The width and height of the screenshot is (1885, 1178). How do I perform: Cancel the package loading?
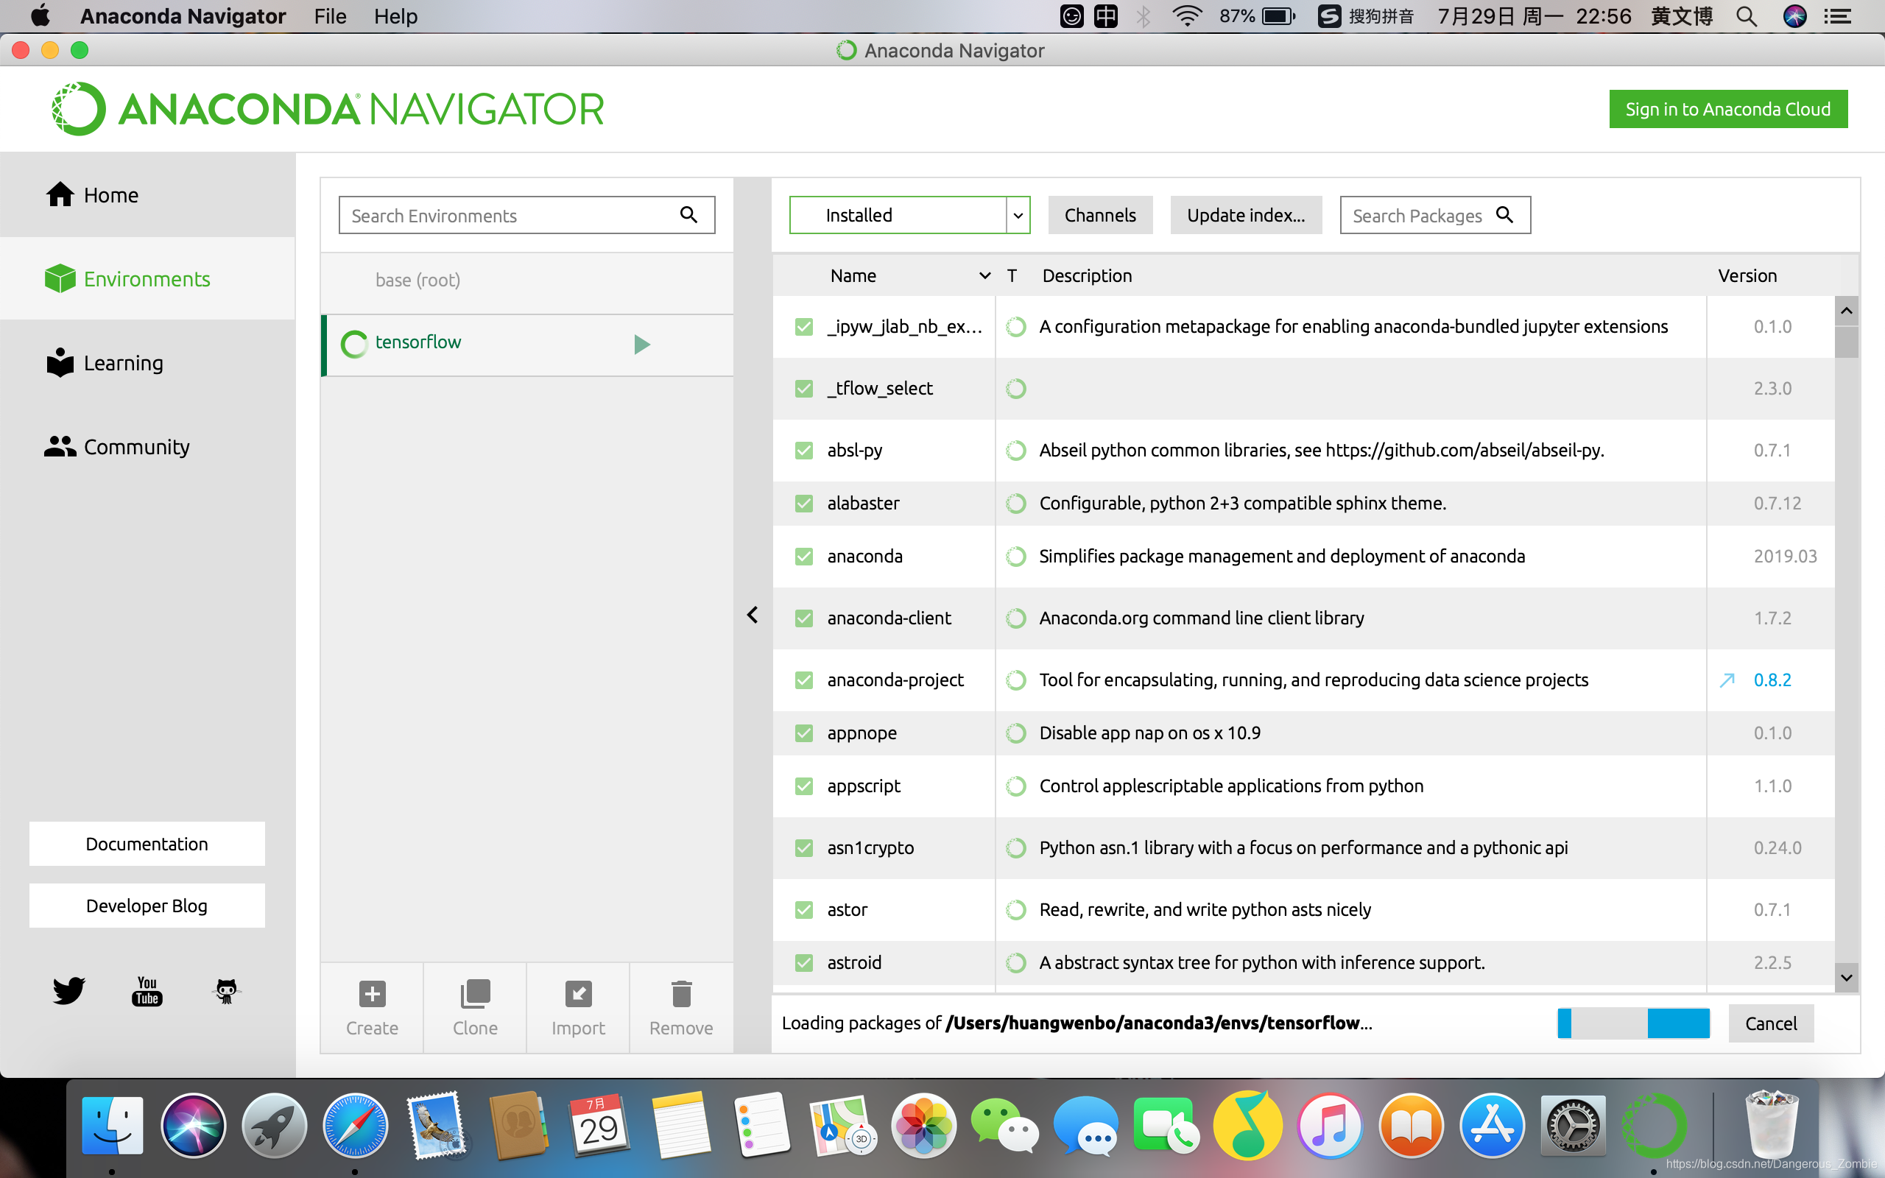1772,1023
